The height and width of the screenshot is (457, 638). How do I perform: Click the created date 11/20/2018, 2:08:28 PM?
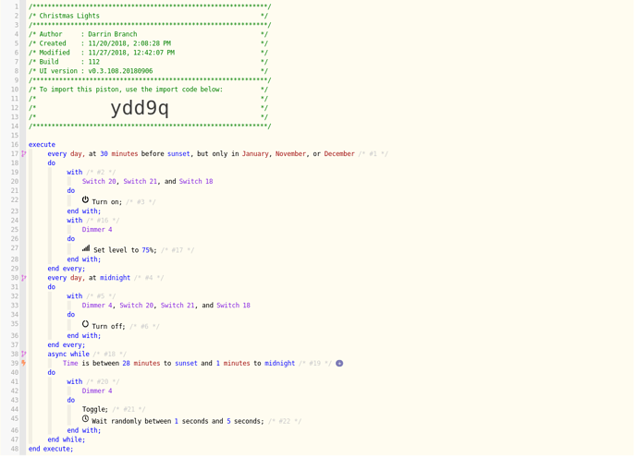coord(129,43)
